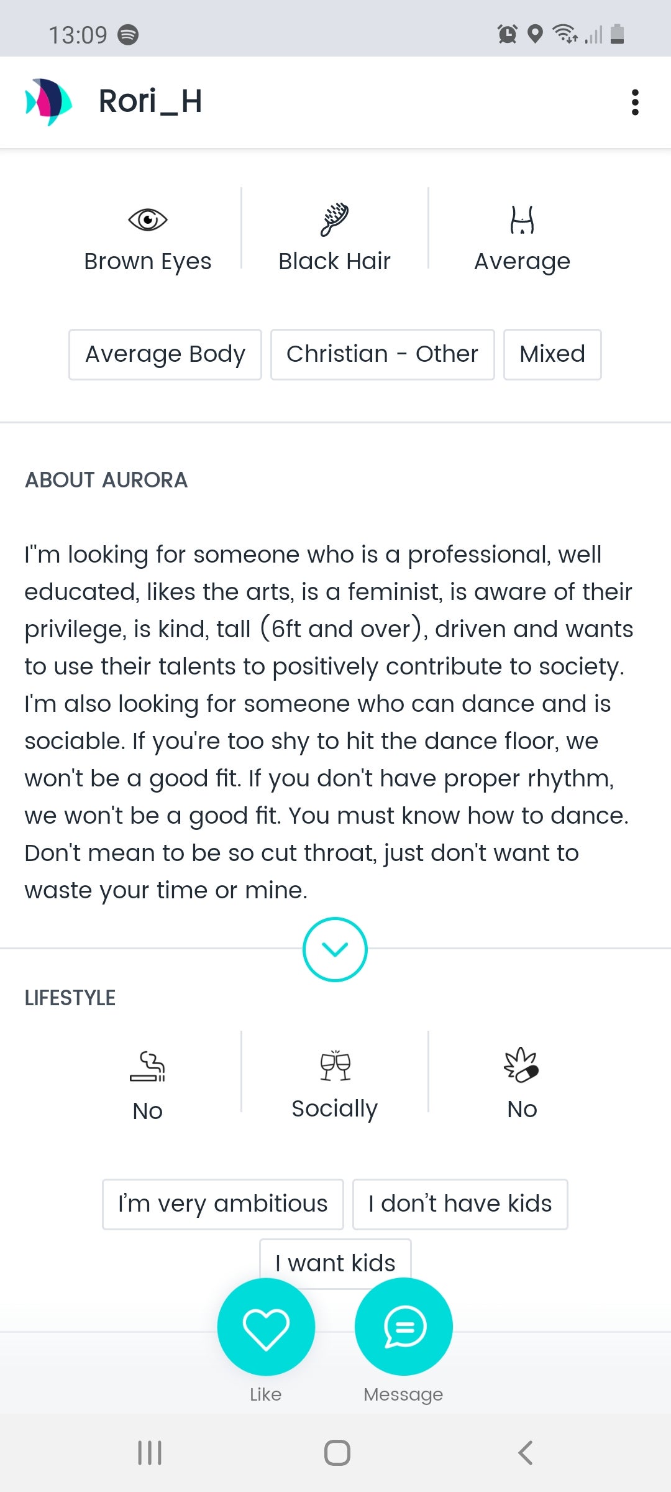The width and height of the screenshot is (671, 1492).
Task: Tap the leaf and pill drugs icon
Action: point(522,1065)
